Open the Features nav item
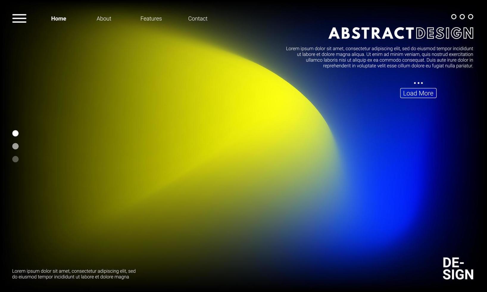Image resolution: width=487 pixels, height=292 pixels. point(151,18)
